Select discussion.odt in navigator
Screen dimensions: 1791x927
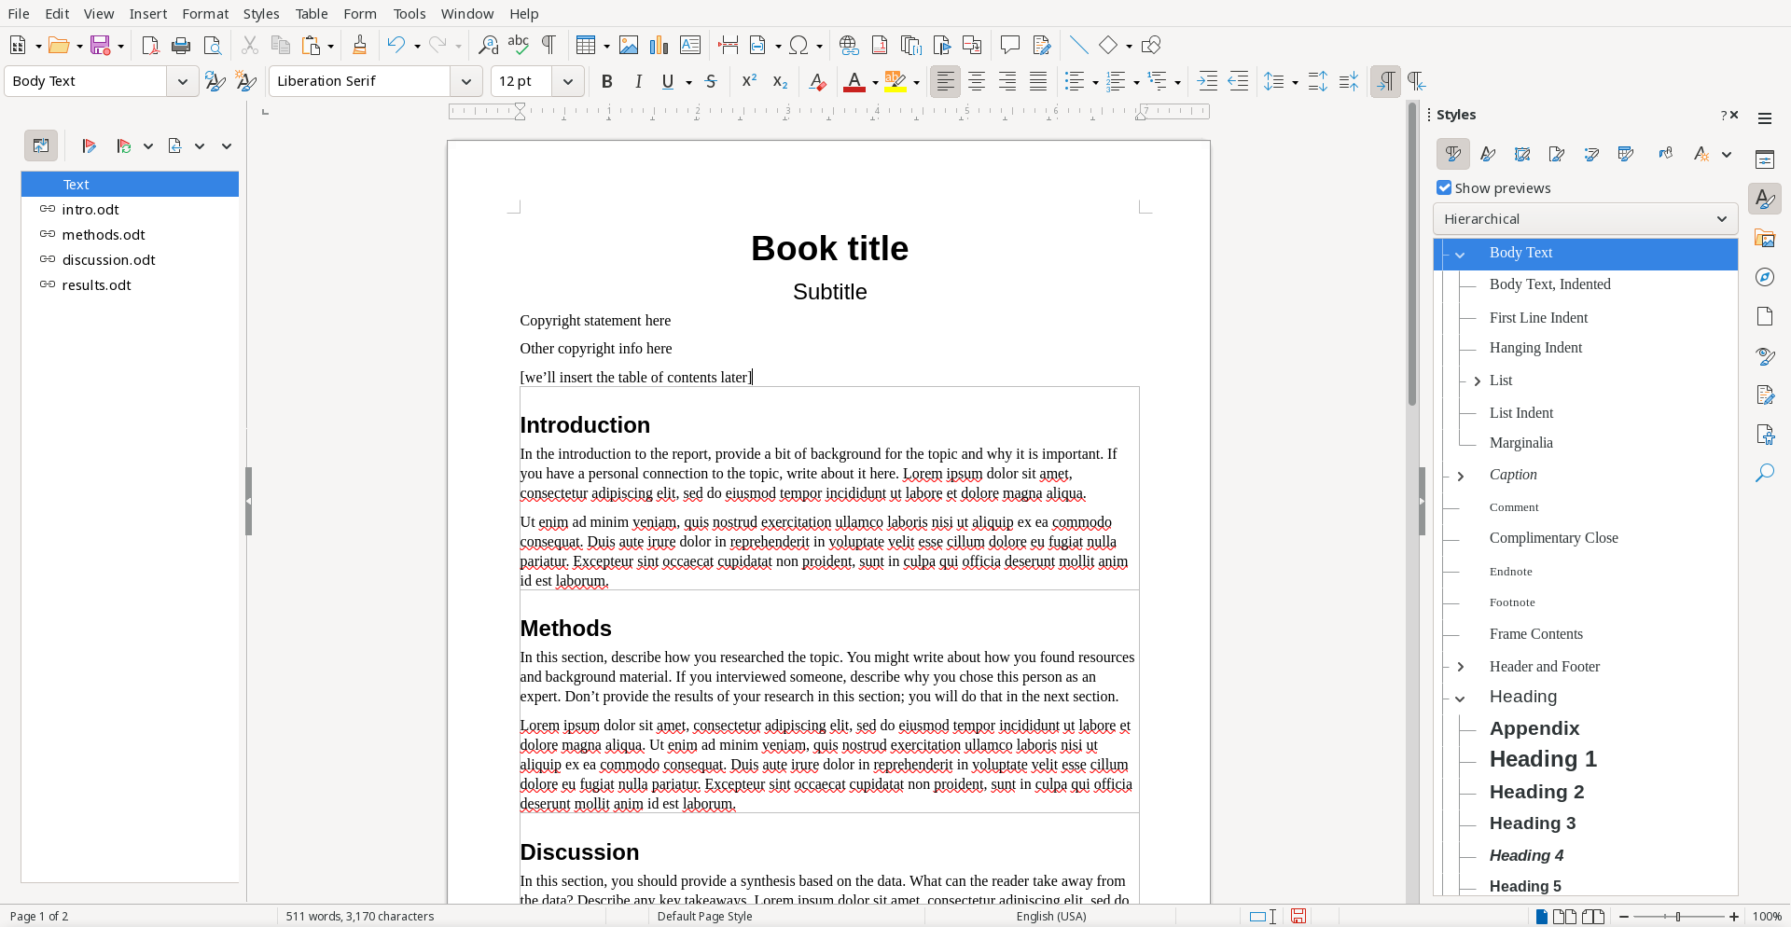click(130, 260)
